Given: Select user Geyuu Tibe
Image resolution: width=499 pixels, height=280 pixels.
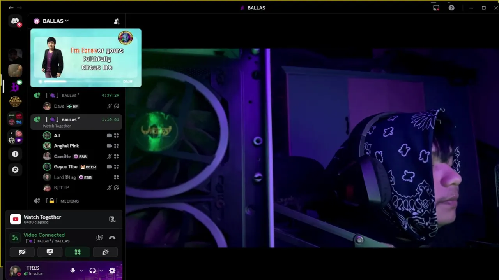Looking at the screenshot, I should pos(81,167).
